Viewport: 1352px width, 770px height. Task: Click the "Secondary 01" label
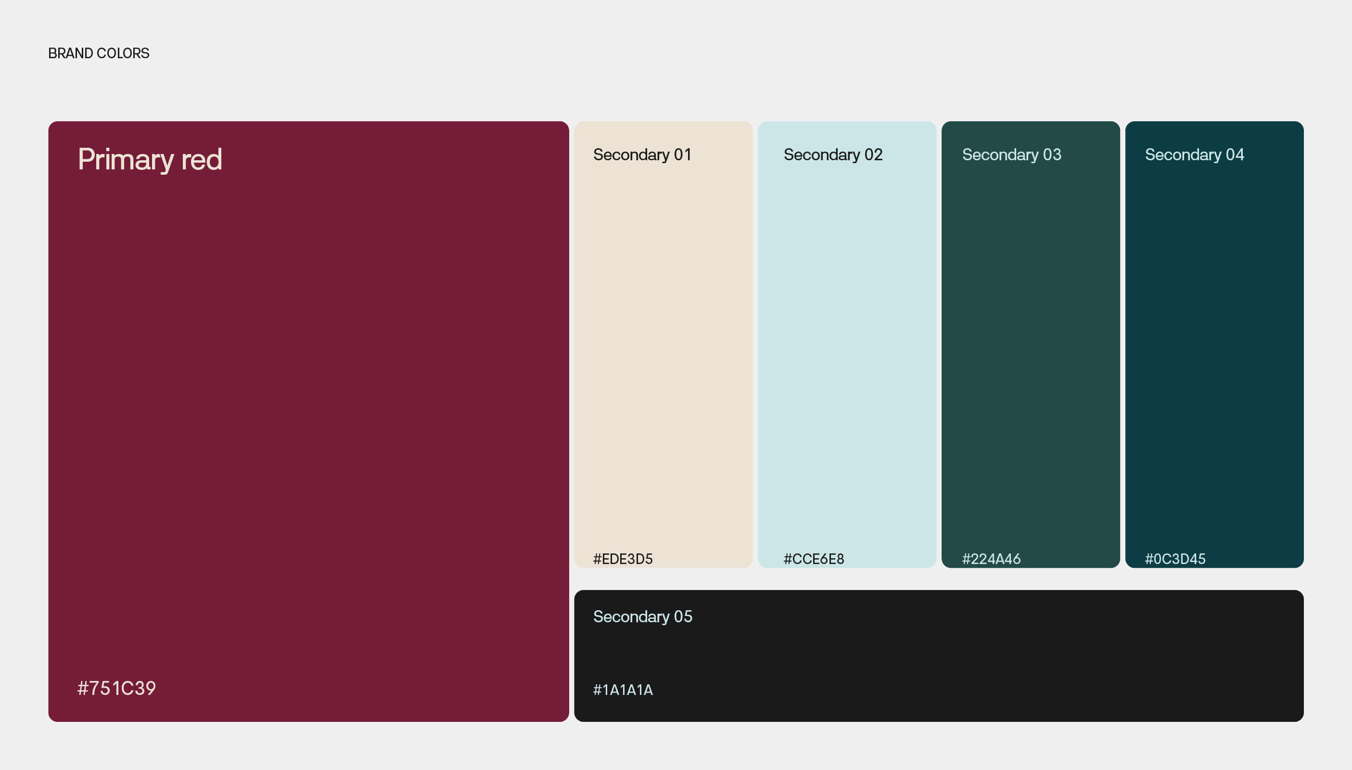coord(642,155)
